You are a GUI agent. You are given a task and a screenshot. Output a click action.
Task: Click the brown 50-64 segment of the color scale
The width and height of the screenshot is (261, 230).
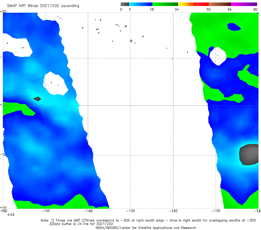[220, 4]
